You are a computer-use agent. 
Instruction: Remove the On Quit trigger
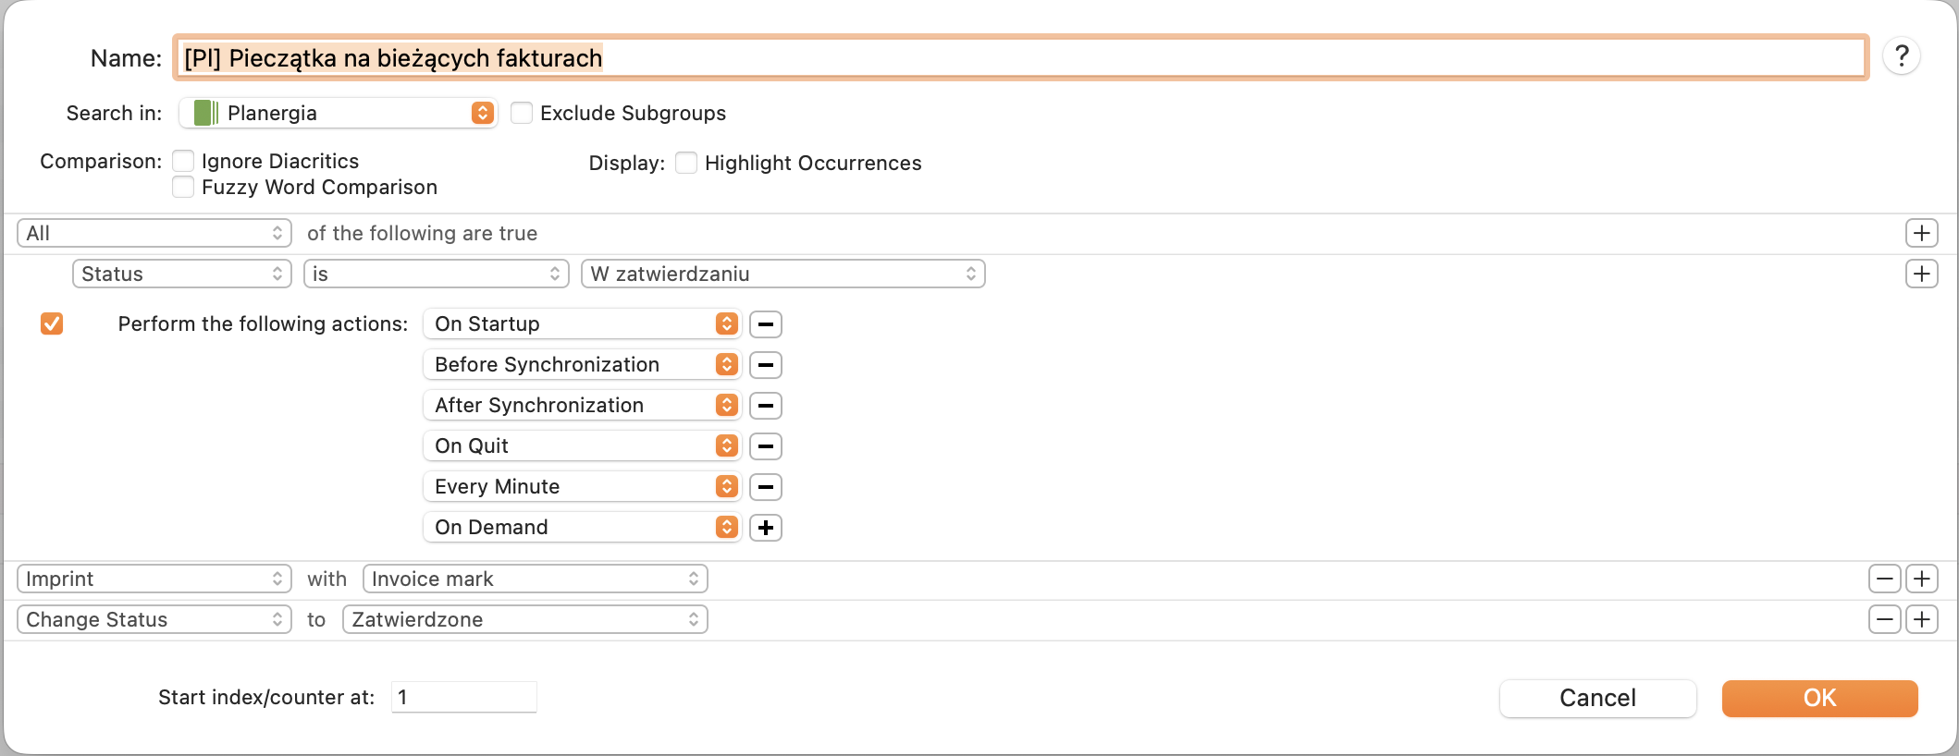[x=765, y=446]
